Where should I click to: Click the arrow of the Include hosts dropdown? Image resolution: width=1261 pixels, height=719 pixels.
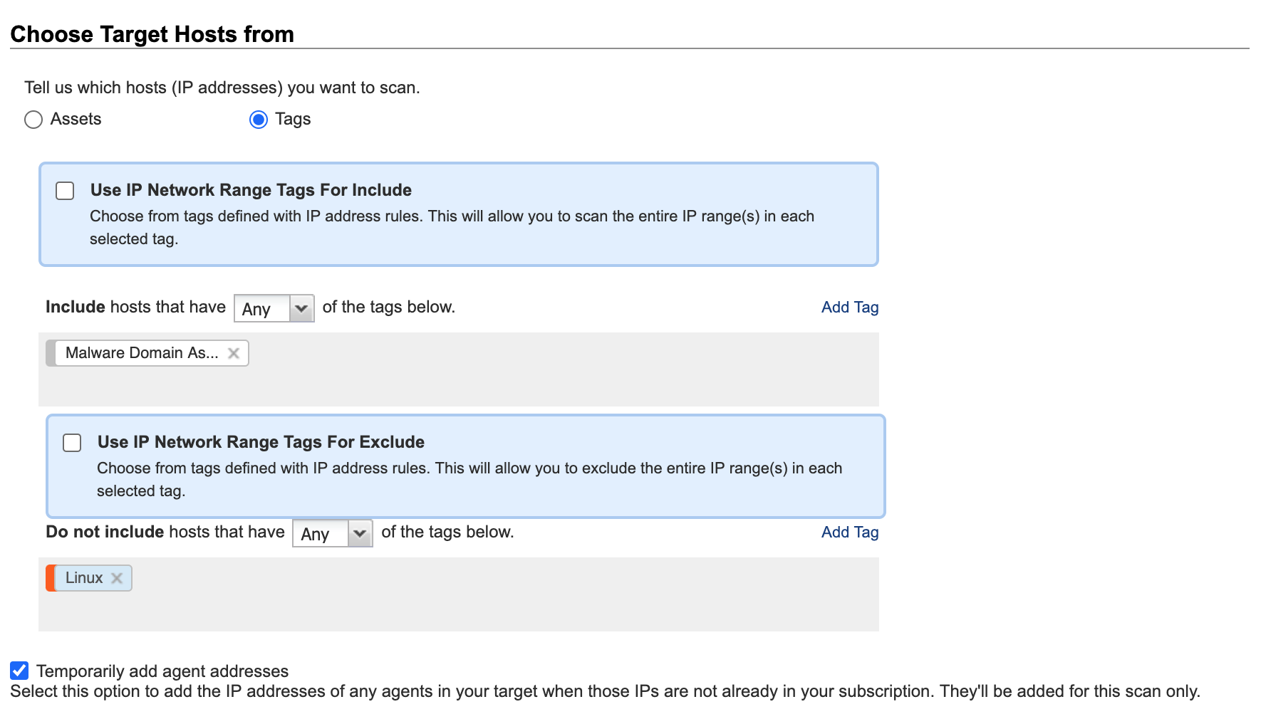pos(301,309)
